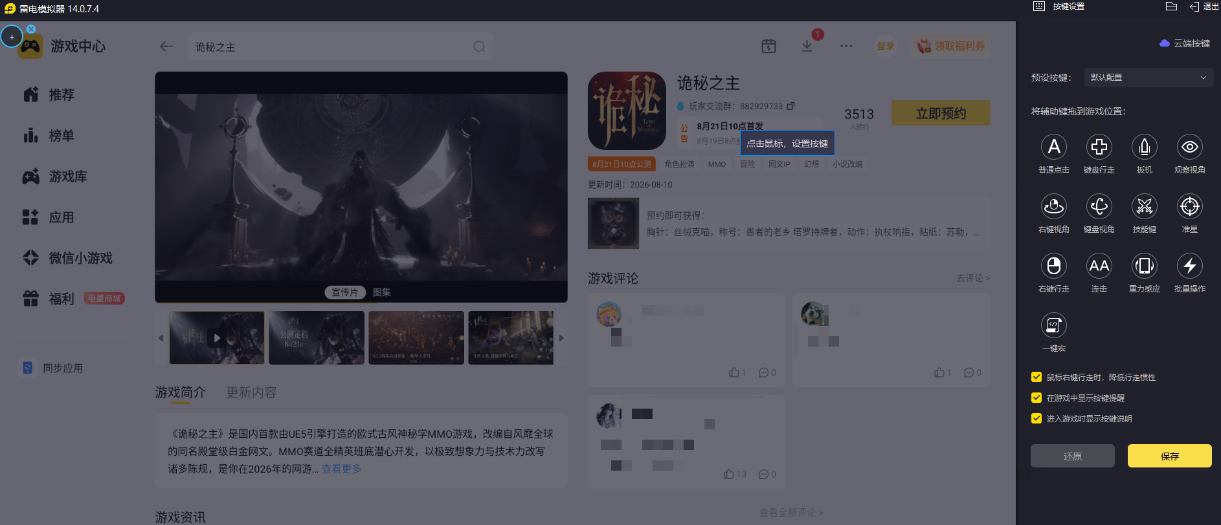Click the 领取福利券 coupon button
The image size is (1221, 525).
(x=951, y=46)
